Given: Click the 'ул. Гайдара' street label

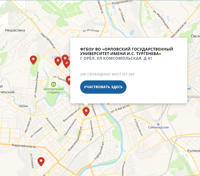Looking at the screenshot, I should pos(122,15).
